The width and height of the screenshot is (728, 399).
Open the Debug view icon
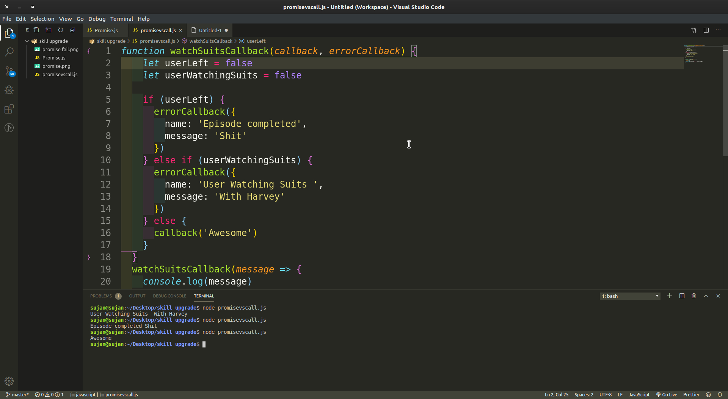[x=9, y=90]
